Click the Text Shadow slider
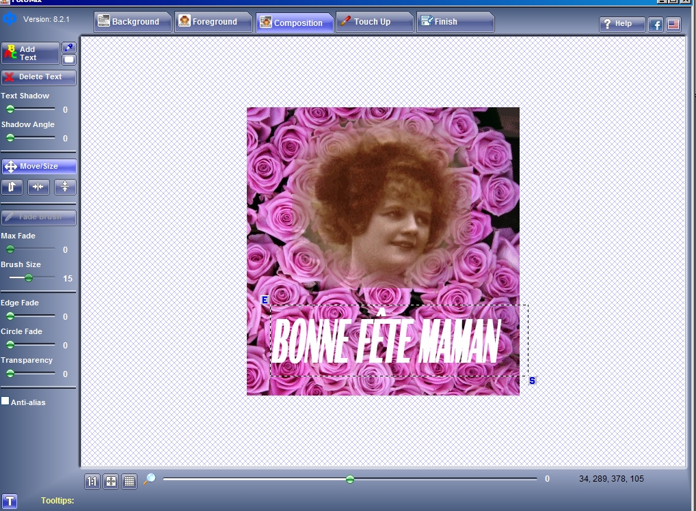This screenshot has width=696, height=511. pos(31,109)
